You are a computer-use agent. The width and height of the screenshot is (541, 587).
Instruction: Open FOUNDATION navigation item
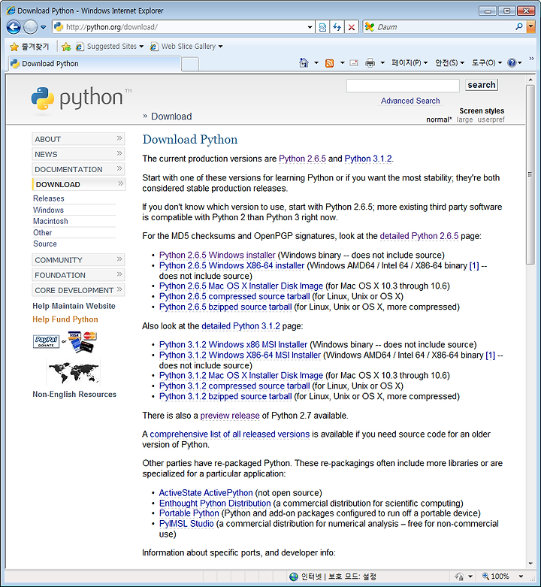[x=78, y=275]
